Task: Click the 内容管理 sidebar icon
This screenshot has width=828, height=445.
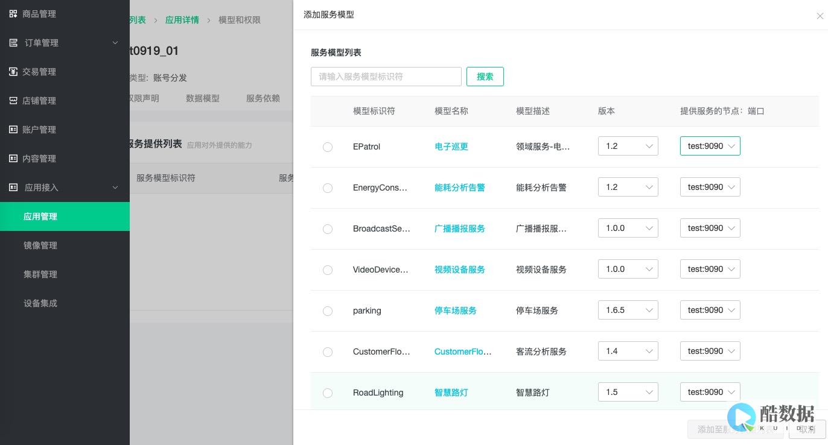Action: click(13, 159)
